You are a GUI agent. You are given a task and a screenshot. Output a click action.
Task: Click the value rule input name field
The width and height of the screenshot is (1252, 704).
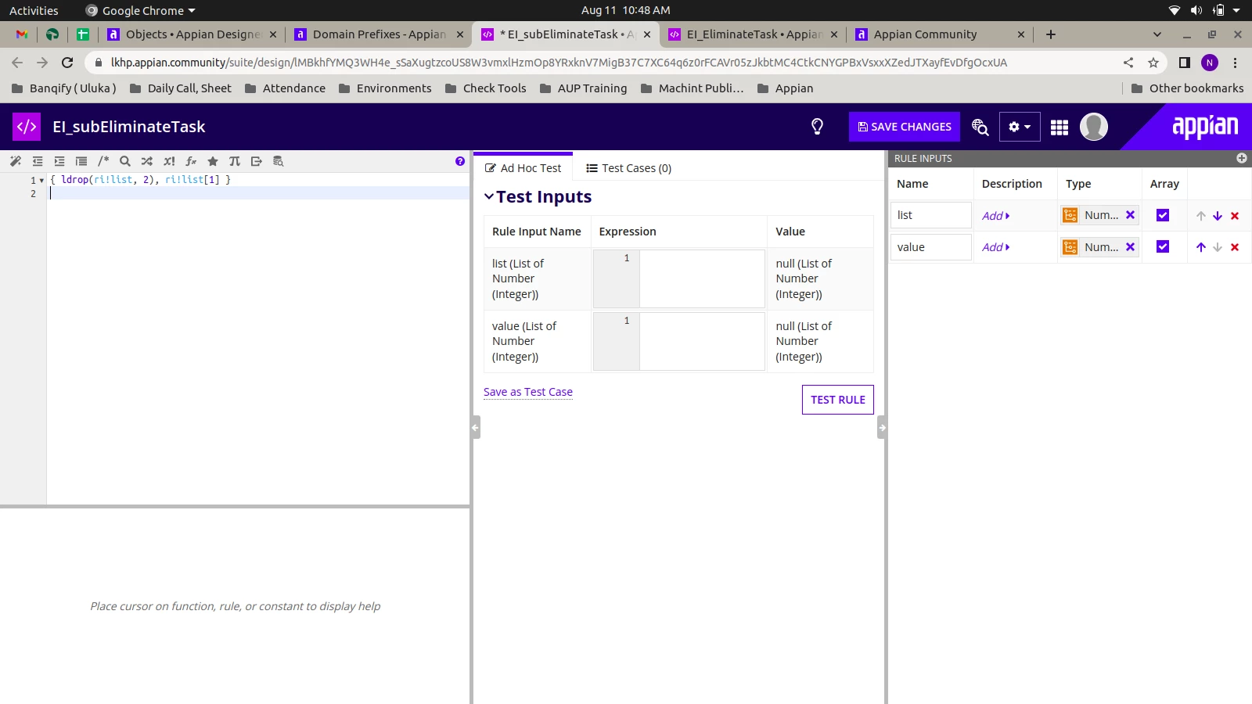pyautogui.click(x=931, y=247)
